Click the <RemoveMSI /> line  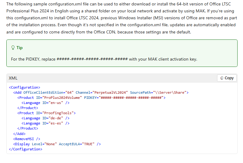click(27, 139)
